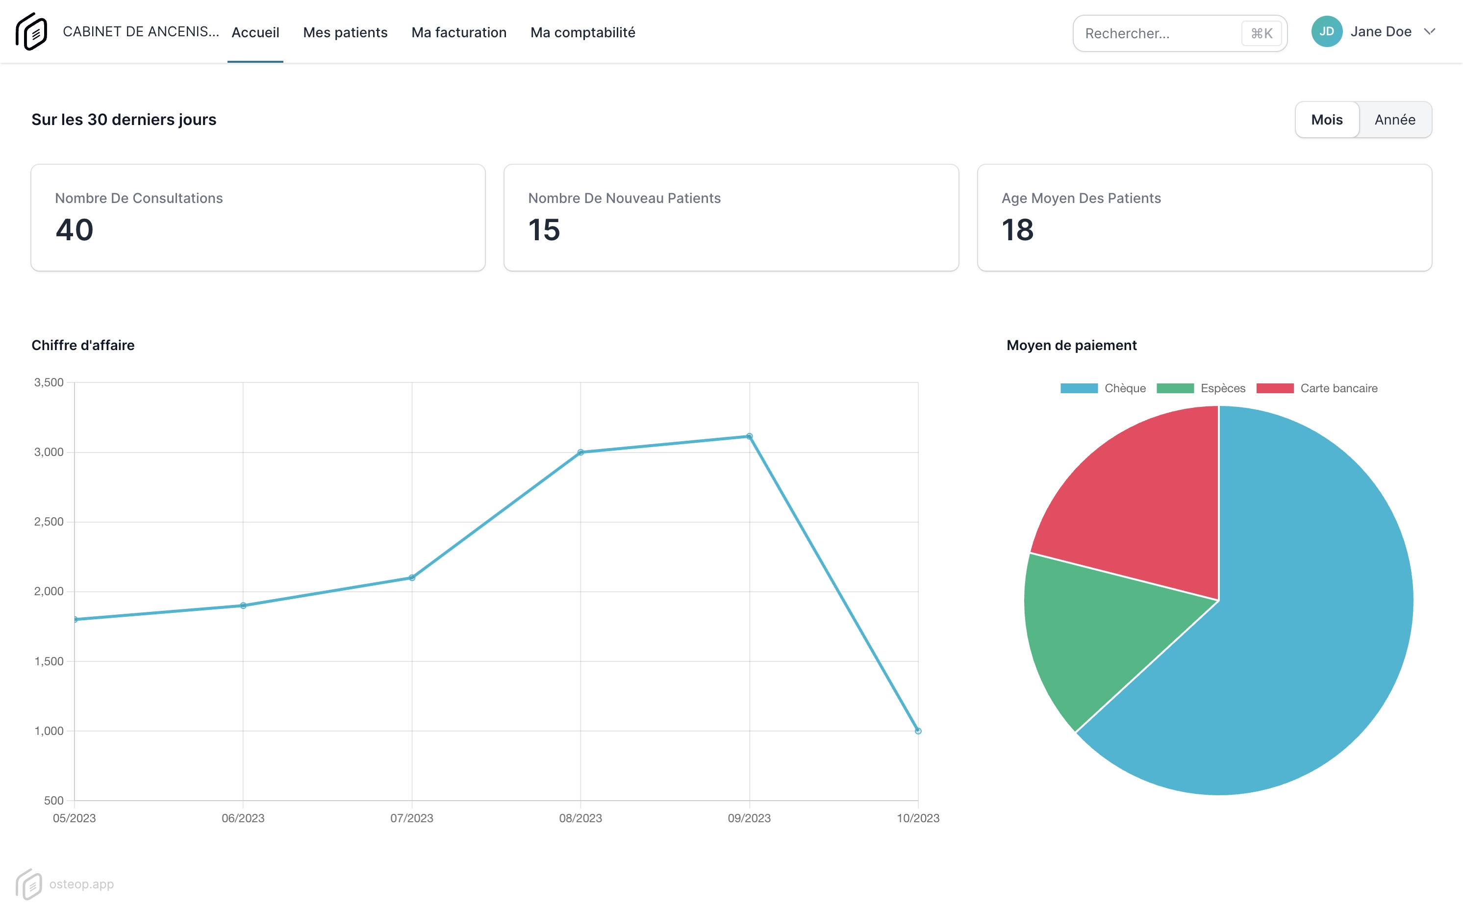Image resolution: width=1463 pixels, height=908 pixels.
Task: Click the footer osteop.app logo icon
Action: tap(28, 884)
